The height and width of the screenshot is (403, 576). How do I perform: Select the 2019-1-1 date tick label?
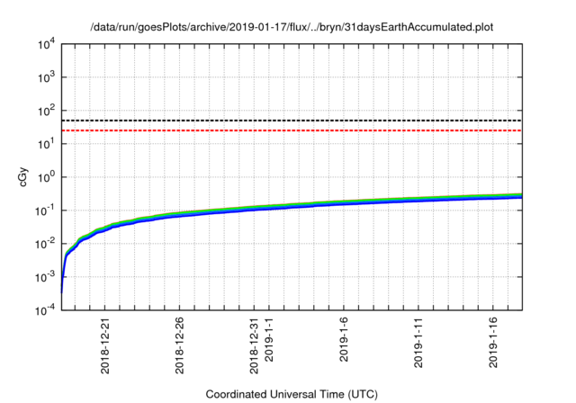tap(269, 344)
